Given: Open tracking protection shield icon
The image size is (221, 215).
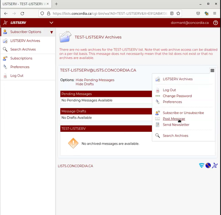Looking at the screenshot, I should (42, 13).
